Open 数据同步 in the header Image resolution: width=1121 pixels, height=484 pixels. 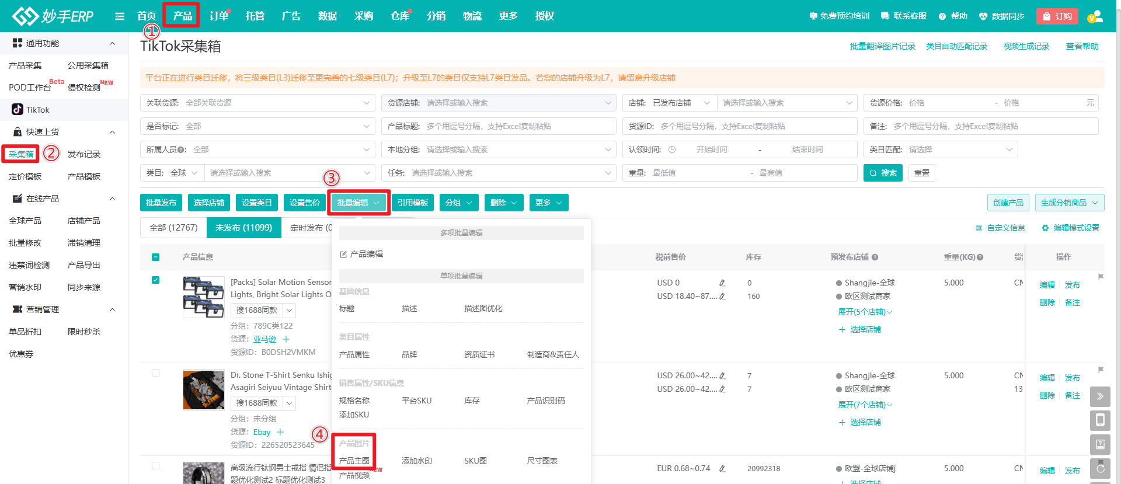tap(1002, 16)
